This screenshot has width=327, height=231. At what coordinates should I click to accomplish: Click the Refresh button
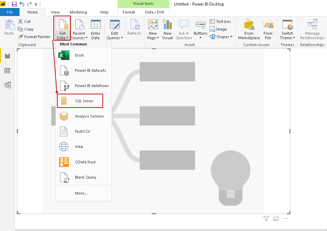click(134, 27)
